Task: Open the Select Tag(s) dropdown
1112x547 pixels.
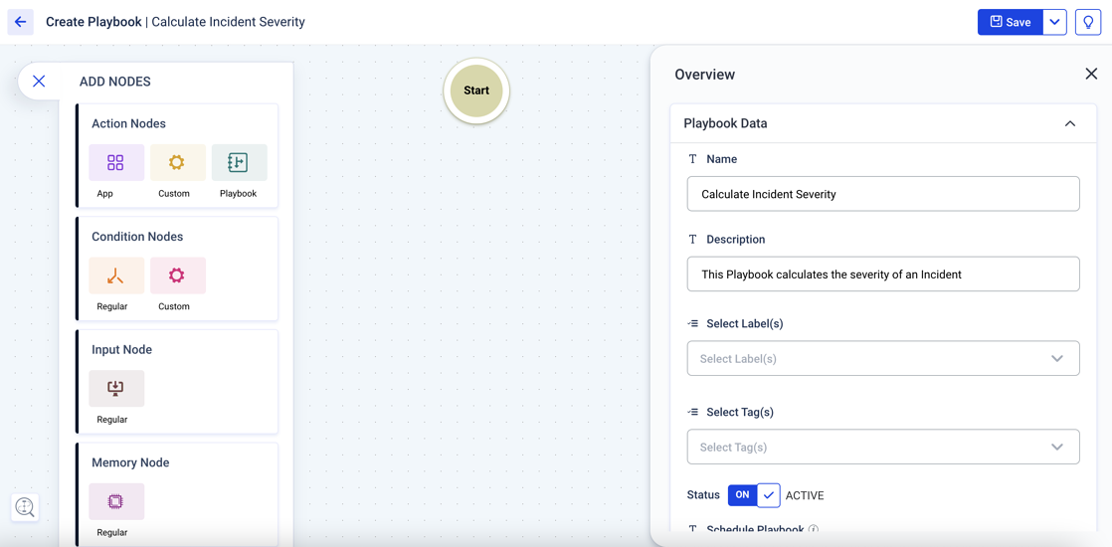Action: pyautogui.click(x=882, y=448)
